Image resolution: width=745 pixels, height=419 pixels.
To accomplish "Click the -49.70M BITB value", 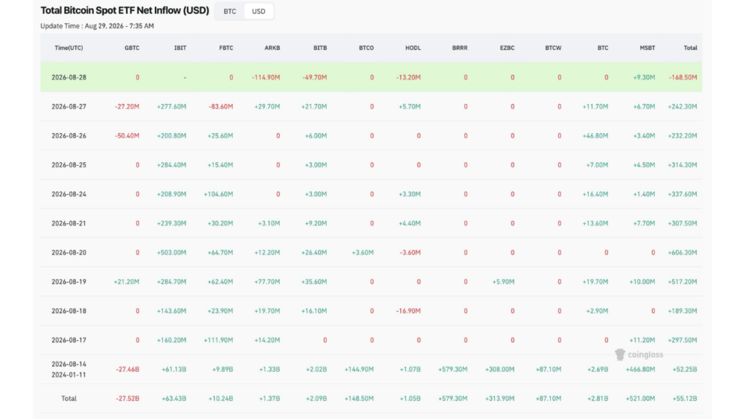I will click(x=314, y=77).
